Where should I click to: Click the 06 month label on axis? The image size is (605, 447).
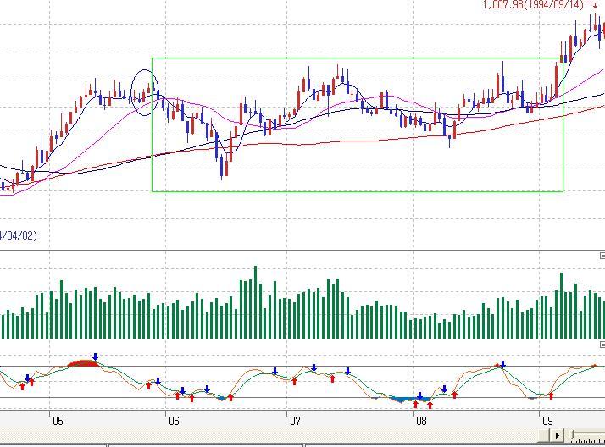pos(174,421)
